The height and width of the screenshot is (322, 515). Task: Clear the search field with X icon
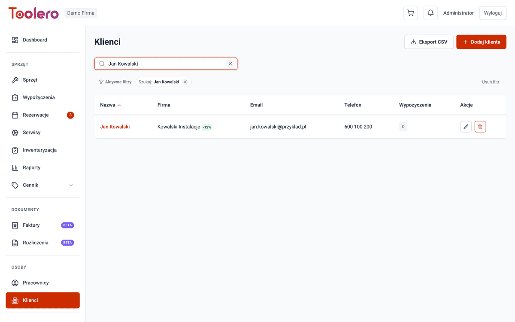[x=230, y=64]
